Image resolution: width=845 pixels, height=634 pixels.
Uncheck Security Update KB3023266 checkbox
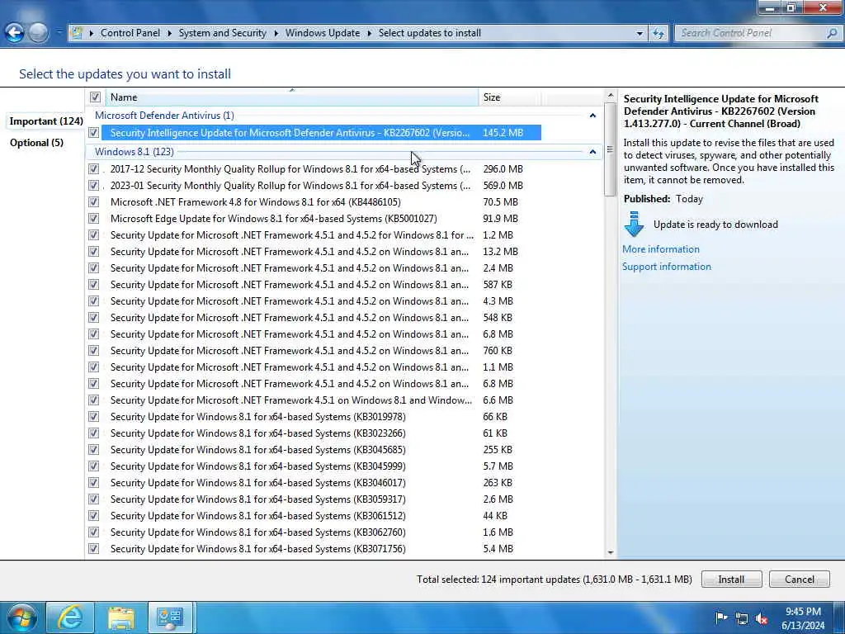tap(94, 433)
